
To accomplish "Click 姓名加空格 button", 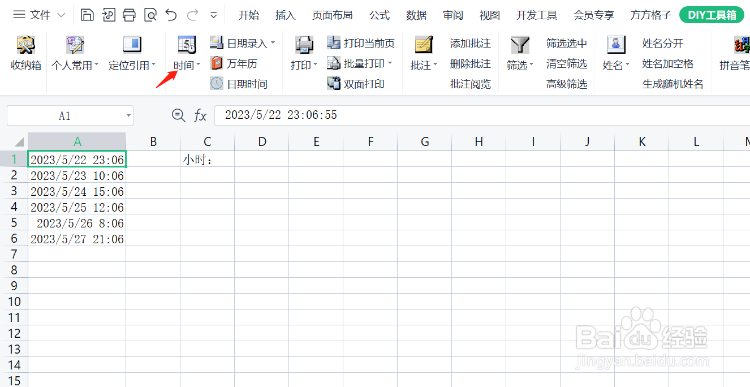I will coord(668,63).
